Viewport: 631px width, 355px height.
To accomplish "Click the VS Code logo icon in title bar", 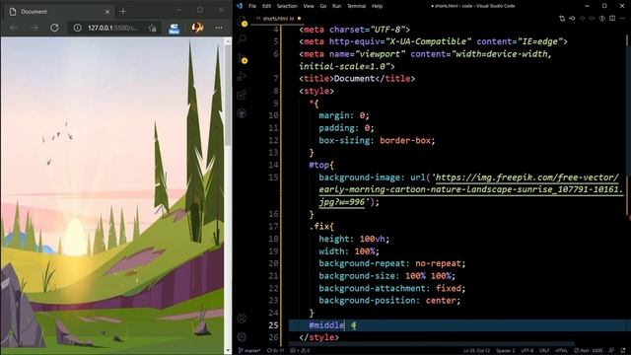I will point(240,6).
